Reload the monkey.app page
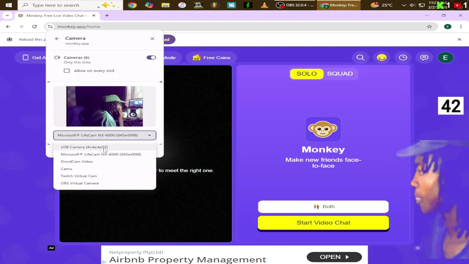The height and width of the screenshot is (264, 469). pyautogui.click(x=34, y=26)
